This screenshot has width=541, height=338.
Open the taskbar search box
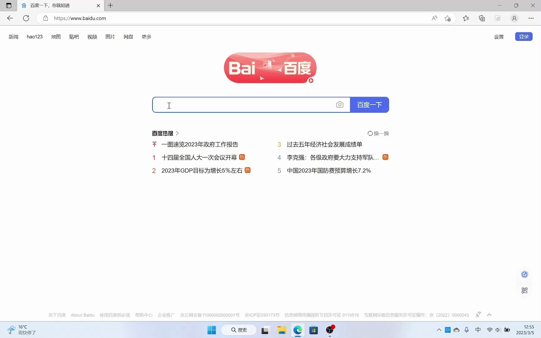pyautogui.click(x=239, y=330)
